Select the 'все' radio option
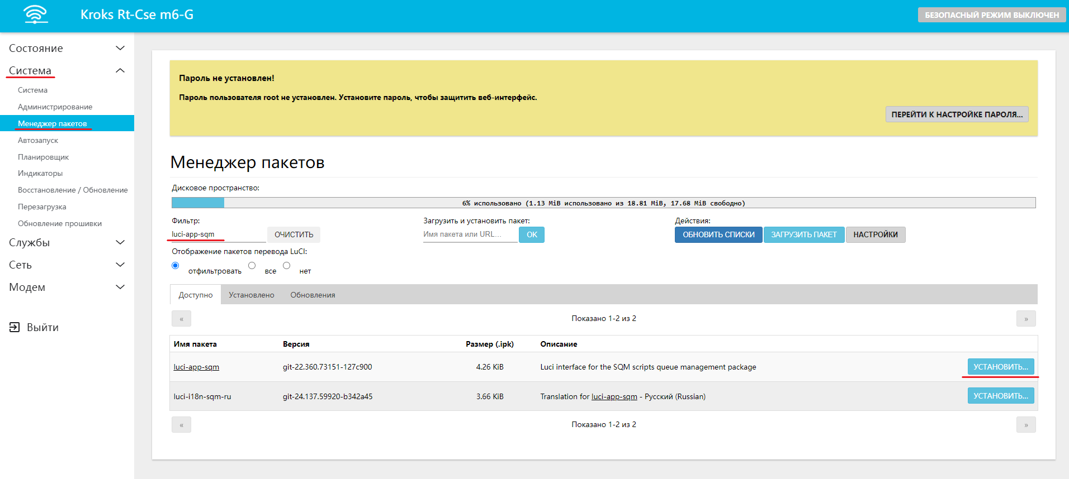This screenshot has height=479, width=1069. coord(252,266)
